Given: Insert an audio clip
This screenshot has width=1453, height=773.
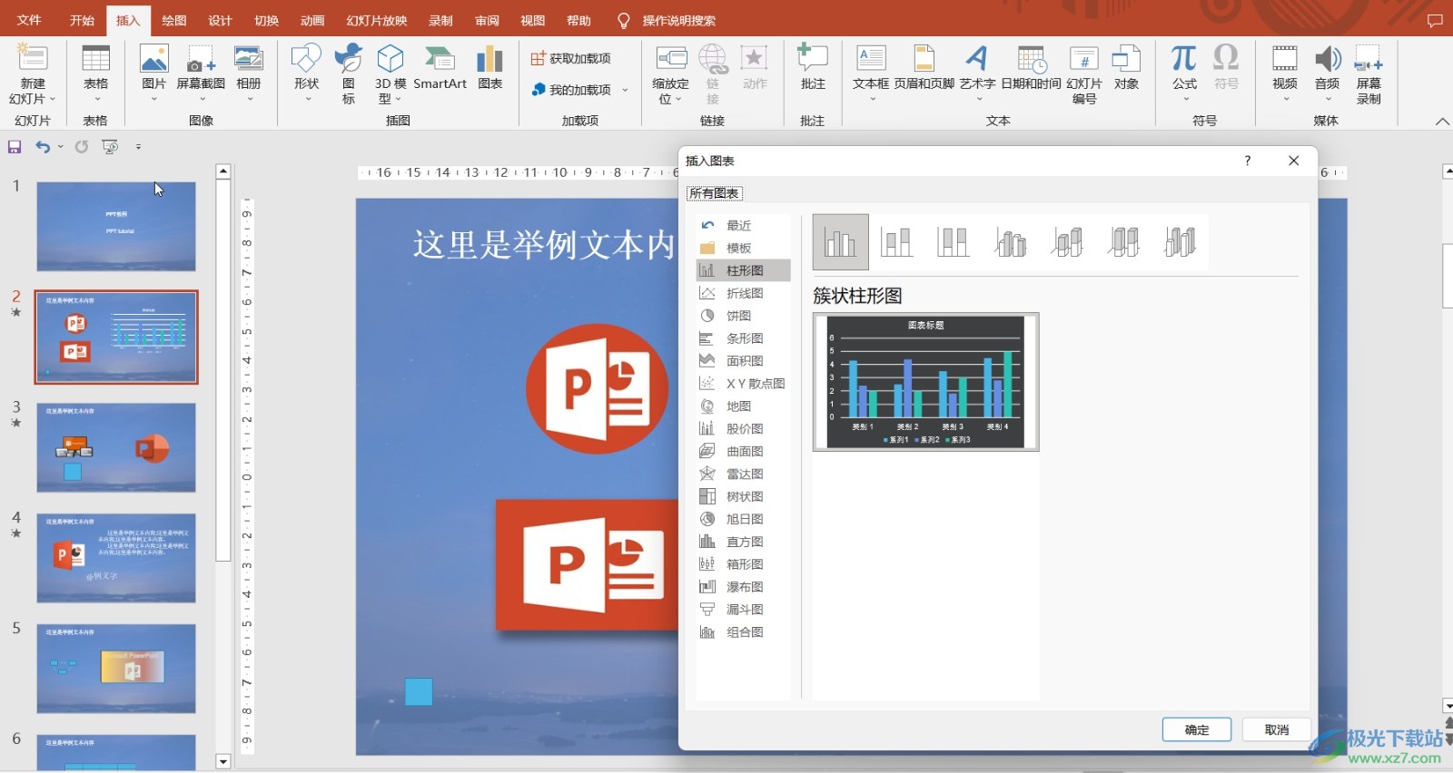Looking at the screenshot, I should 1327,73.
